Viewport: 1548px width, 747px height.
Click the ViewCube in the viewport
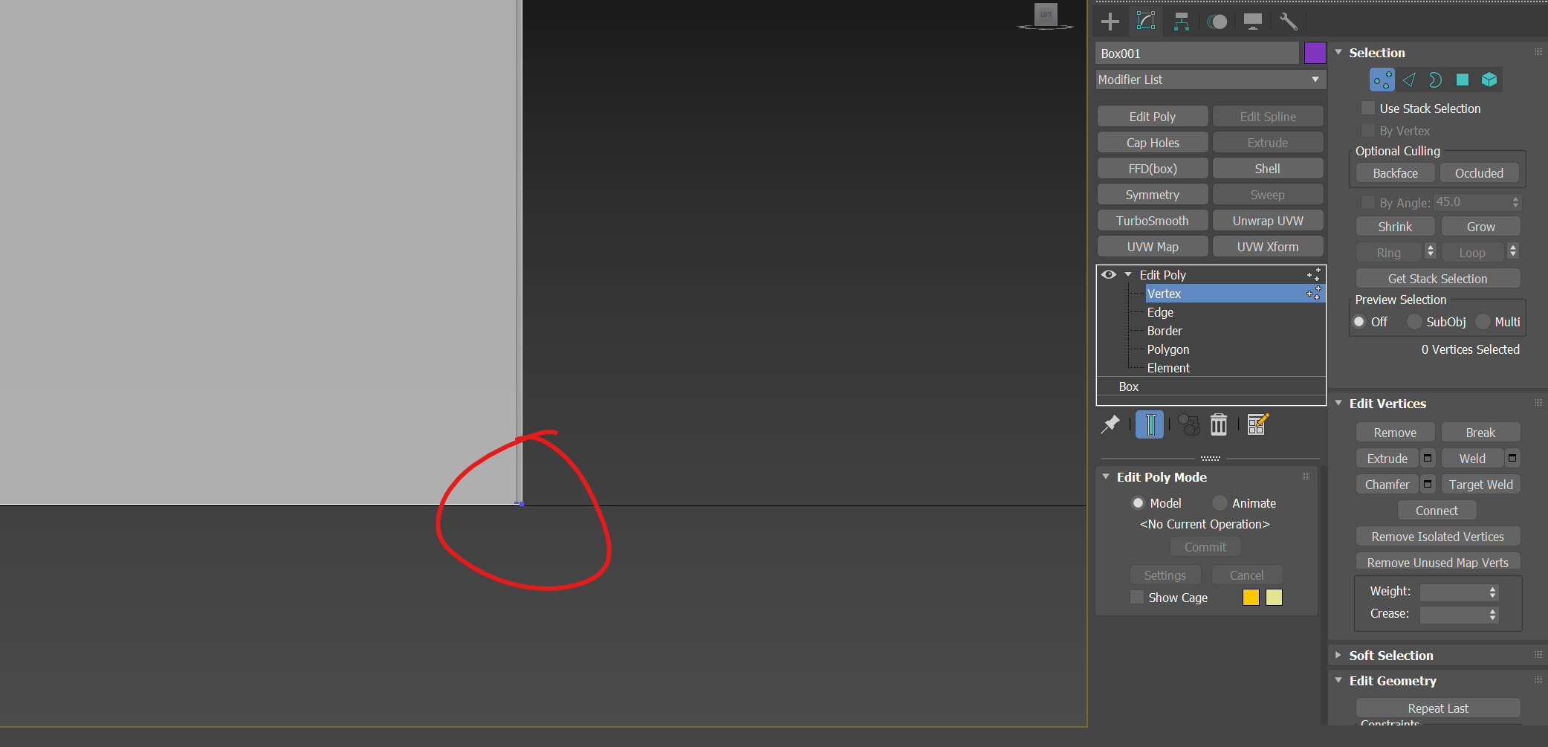pos(1046,16)
